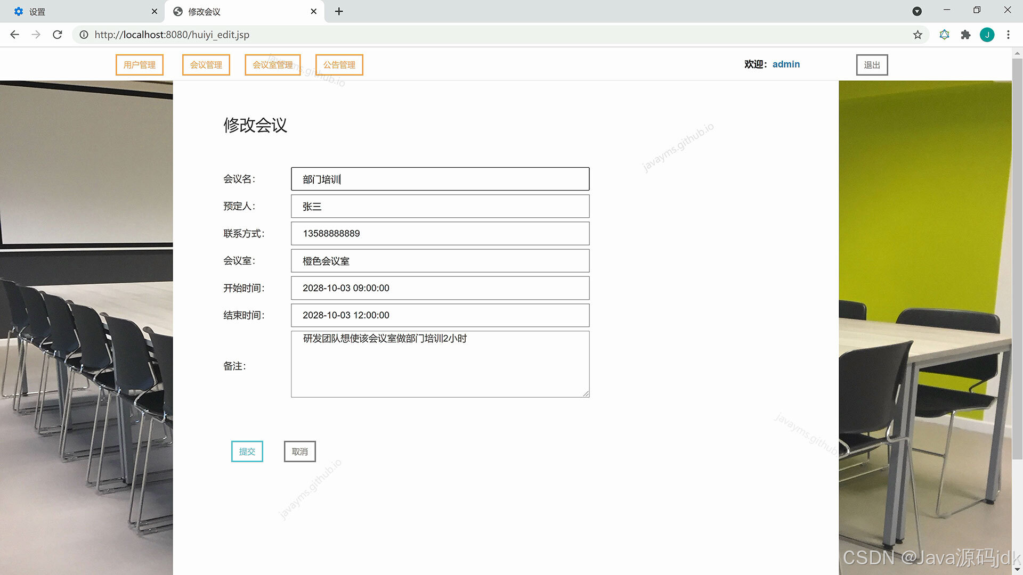Open Chrome three-dot menu
The image size is (1023, 575).
coord(1008,35)
